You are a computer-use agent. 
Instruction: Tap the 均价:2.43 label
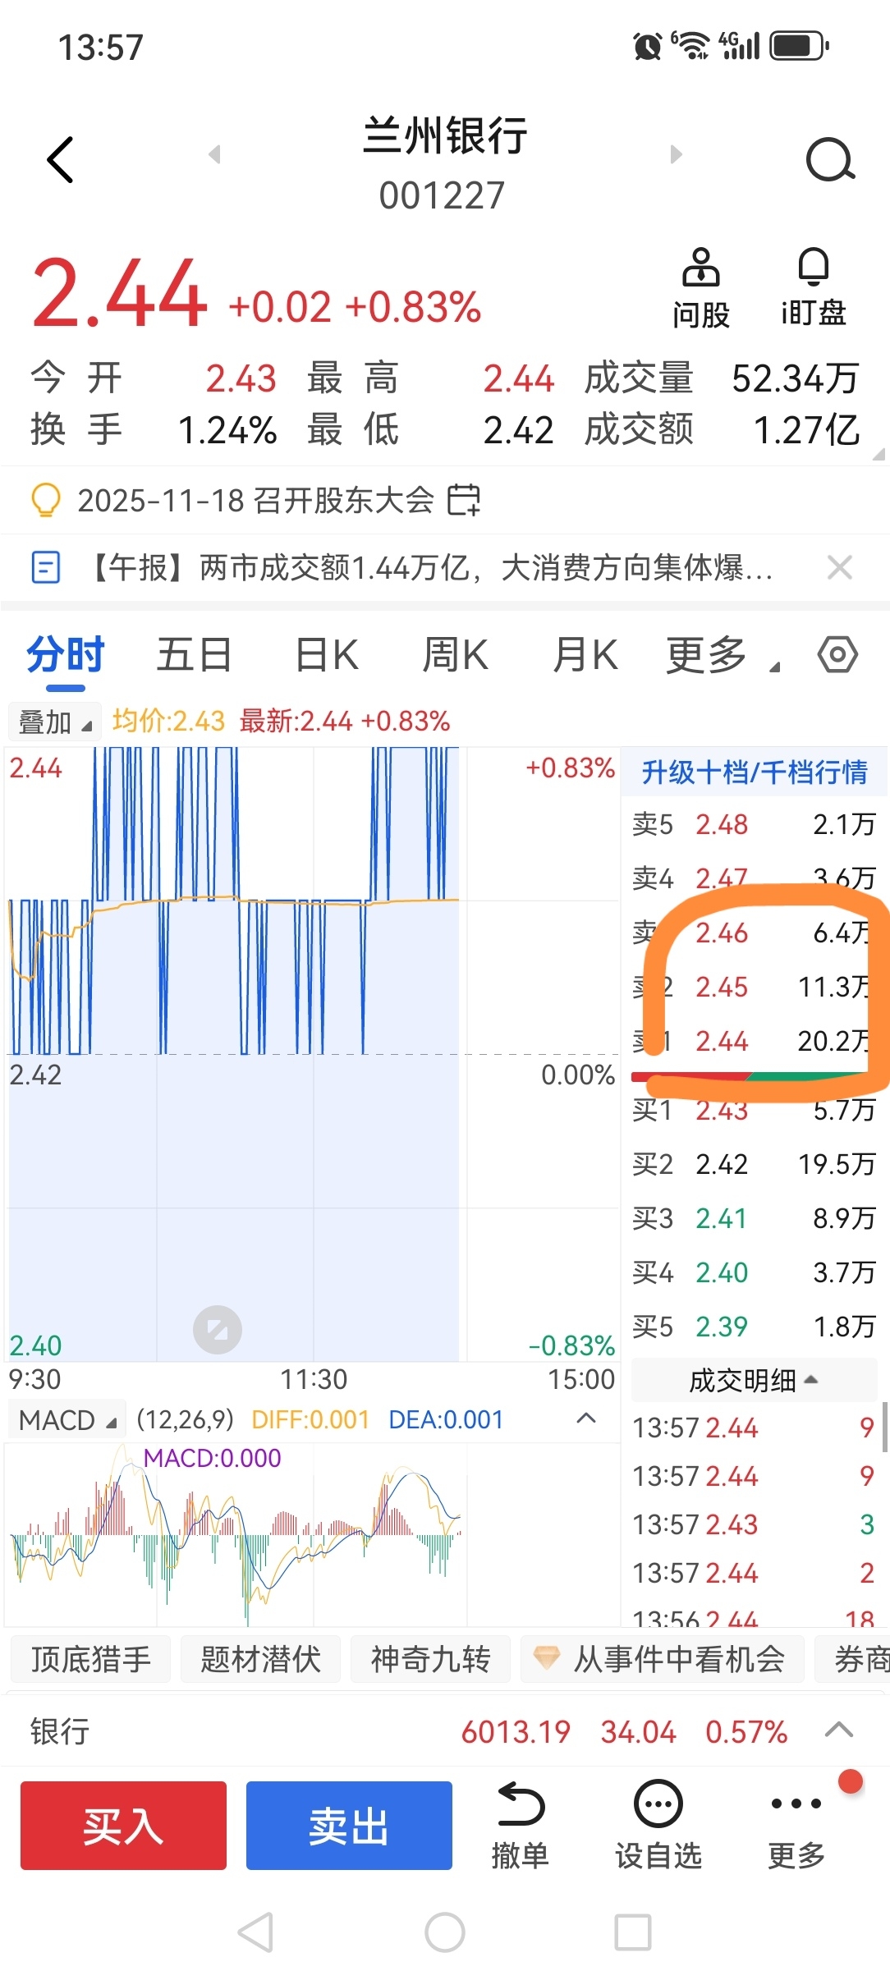click(x=168, y=721)
